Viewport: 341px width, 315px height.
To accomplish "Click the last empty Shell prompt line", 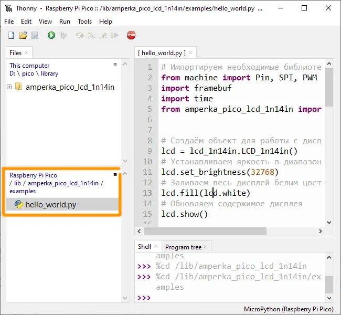I will (x=230, y=298).
